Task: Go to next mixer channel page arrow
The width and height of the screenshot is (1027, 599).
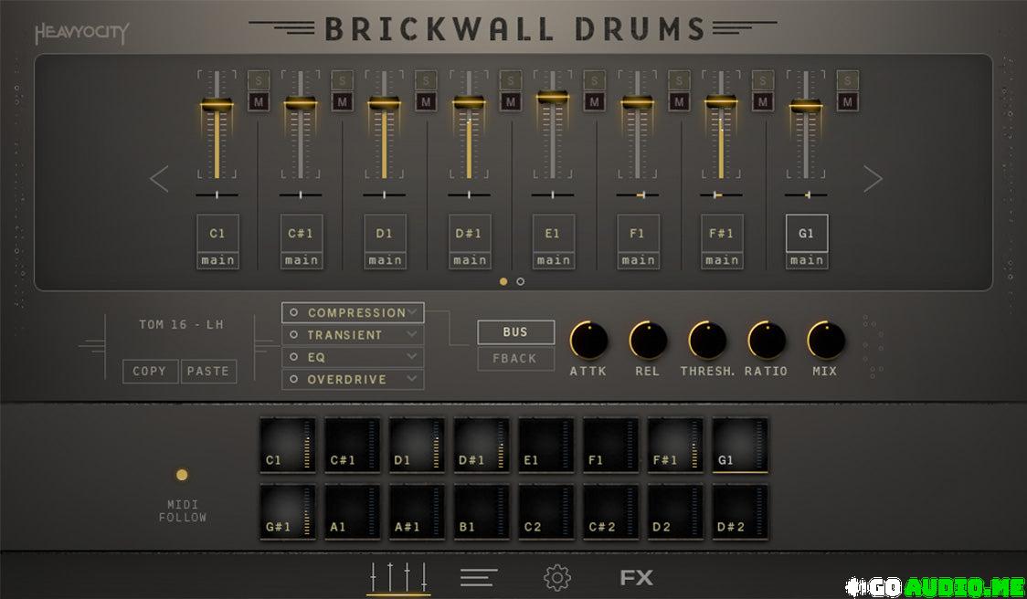Action: pos(873,179)
